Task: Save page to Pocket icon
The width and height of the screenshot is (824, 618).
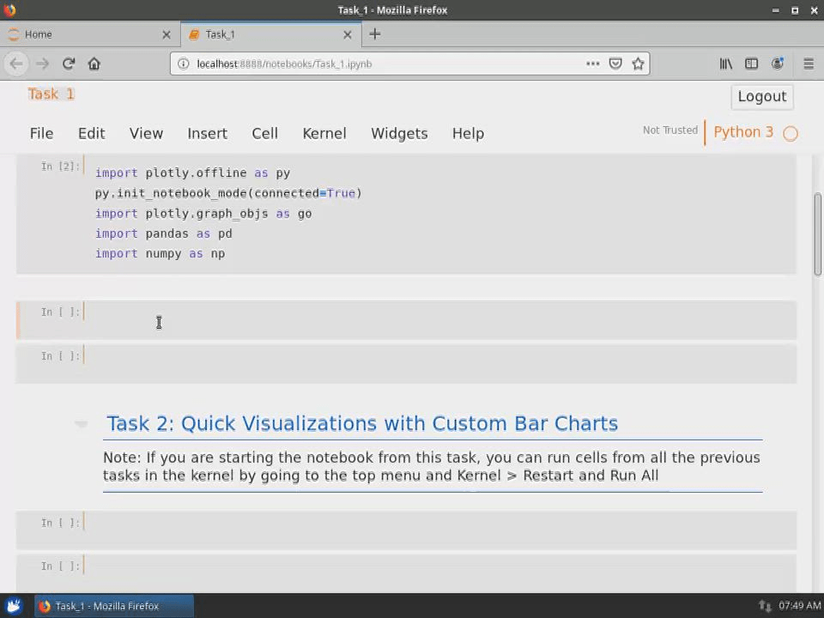Action: pos(615,64)
